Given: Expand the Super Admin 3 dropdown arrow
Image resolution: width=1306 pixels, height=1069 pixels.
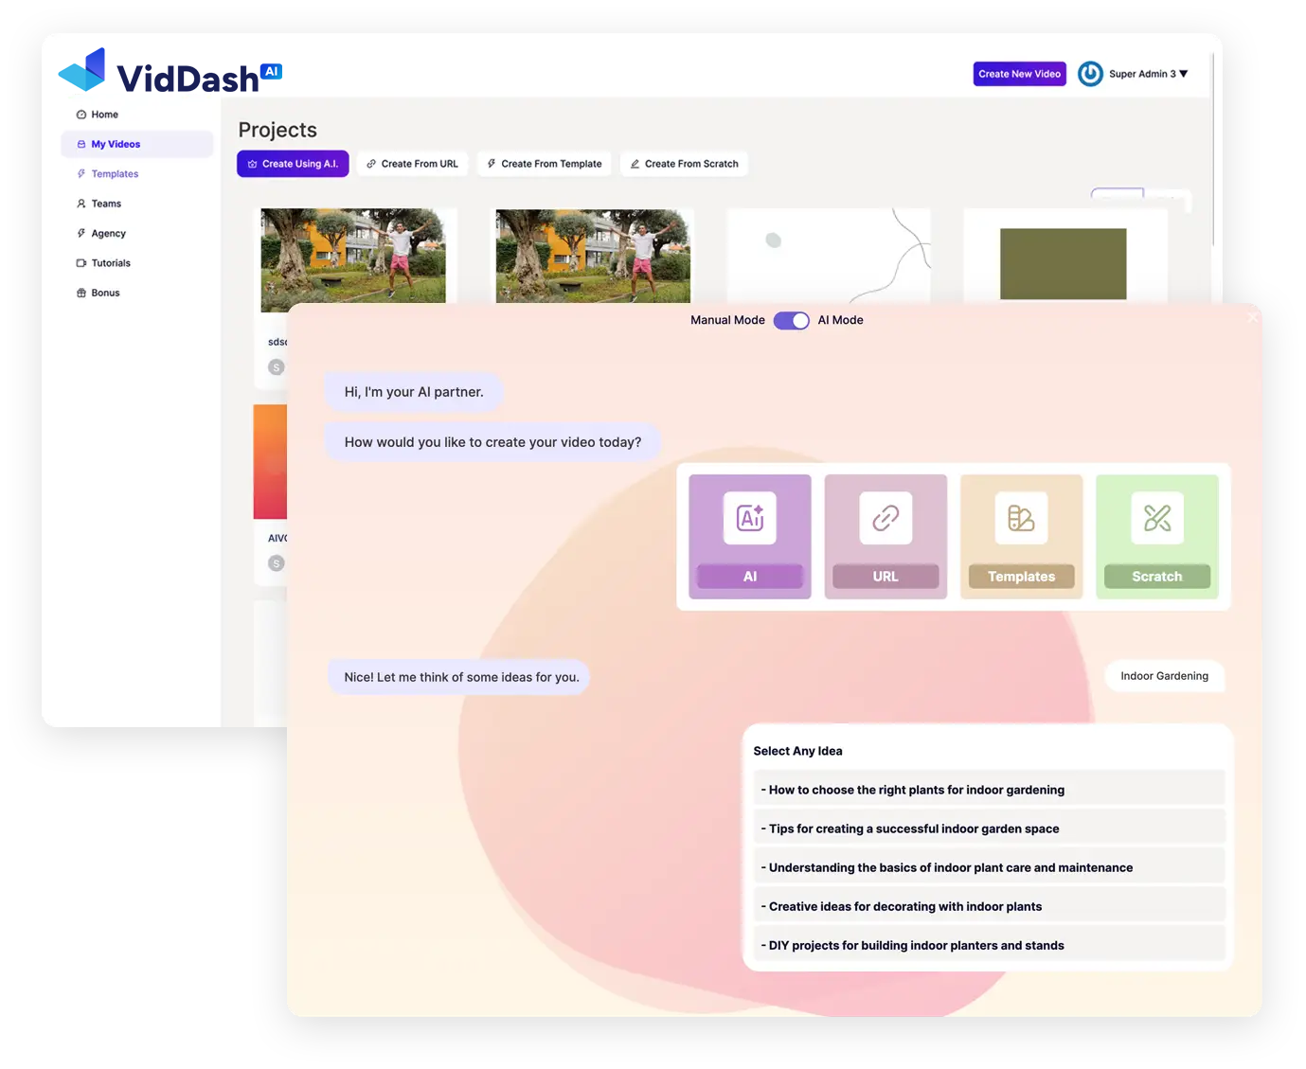Looking at the screenshot, I should [x=1183, y=74].
